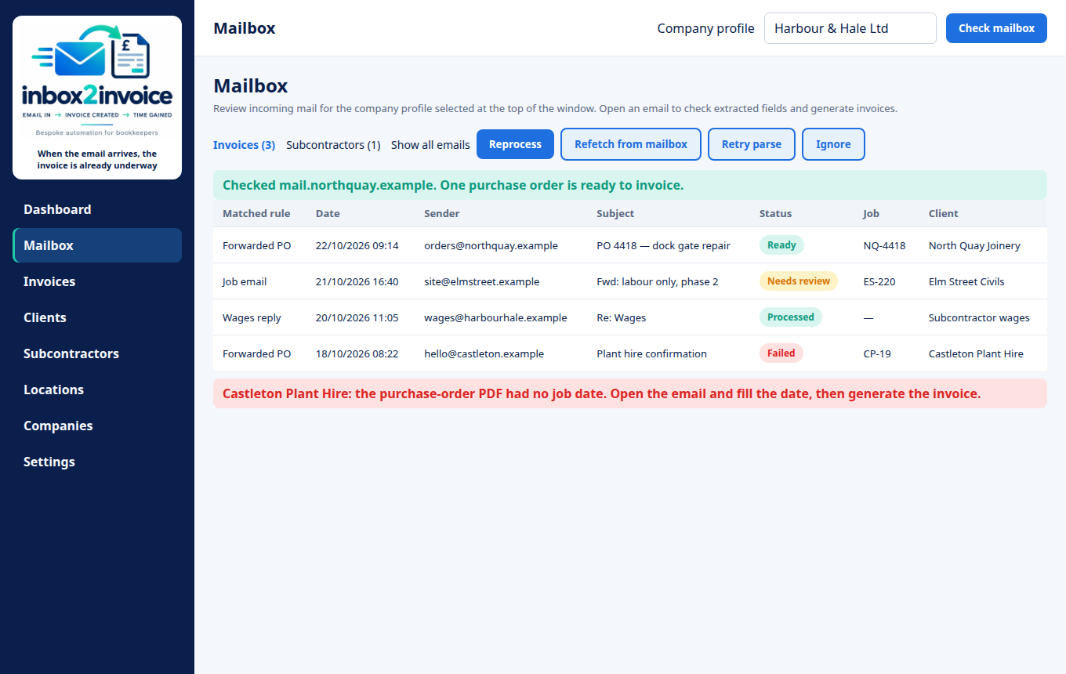1066x674 pixels.
Task: Open the Clients section
Action: (97, 317)
